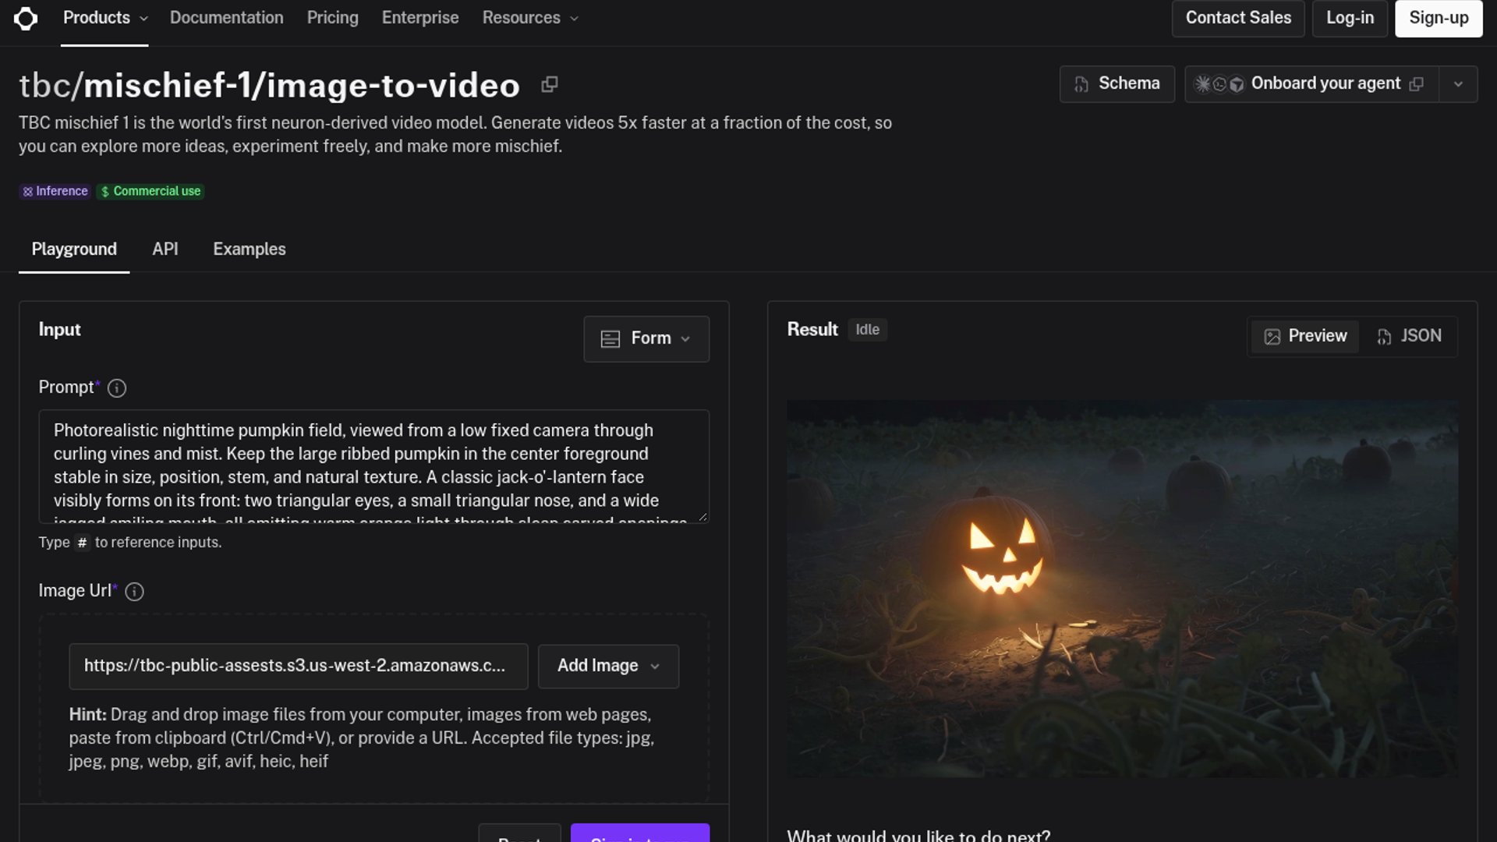
Task: Click the site logo icon
Action: (x=26, y=18)
